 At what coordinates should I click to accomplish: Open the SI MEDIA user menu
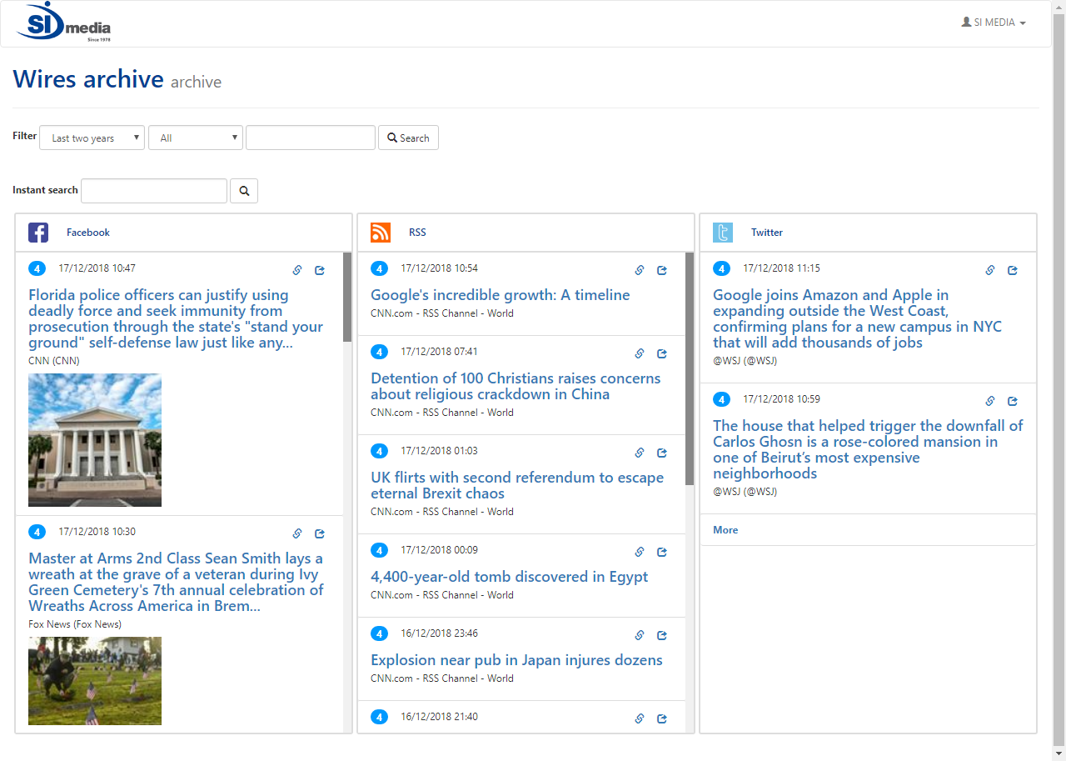pos(994,23)
